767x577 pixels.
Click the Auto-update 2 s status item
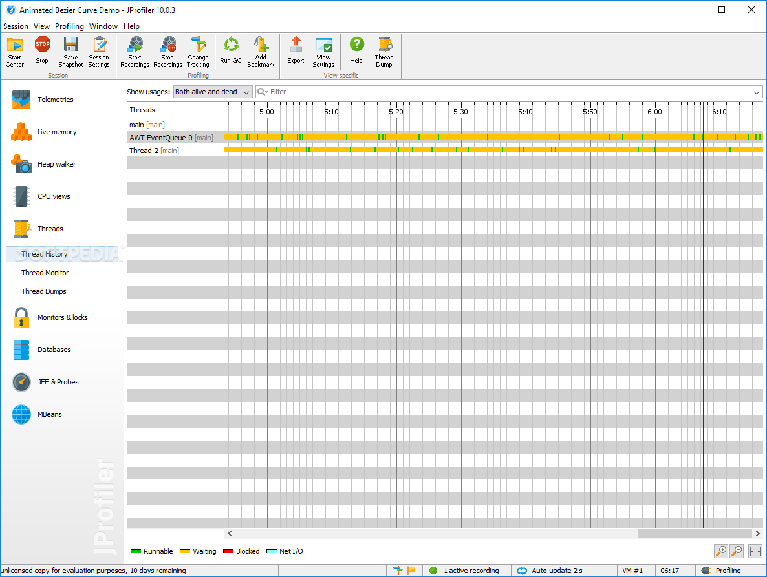pos(550,571)
